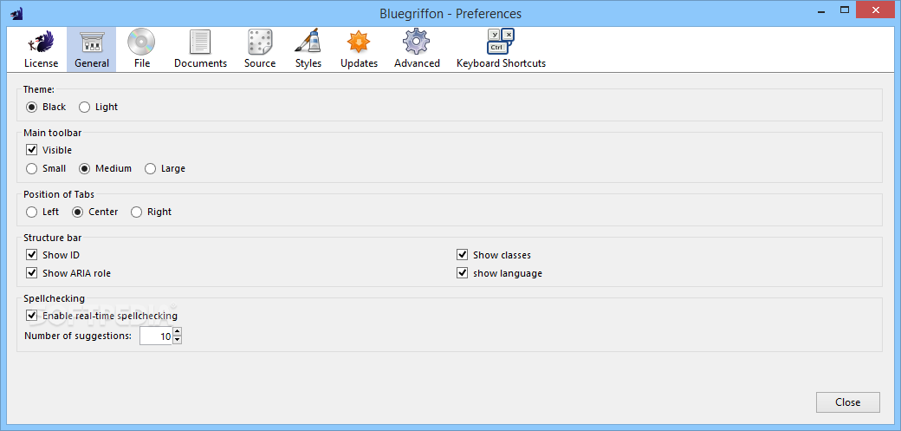Set tab position to Right
Viewport: 901px width, 431px height.
[x=136, y=212]
